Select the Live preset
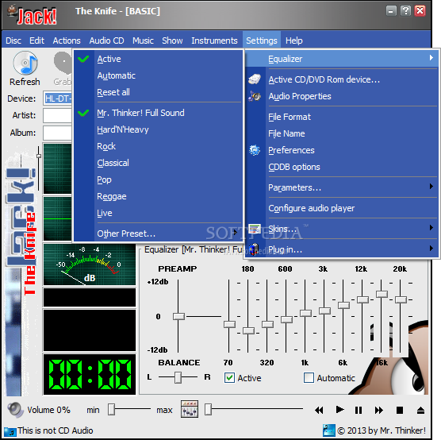Image resolution: width=441 pixels, height=440 pixels. tap(158, 213)
